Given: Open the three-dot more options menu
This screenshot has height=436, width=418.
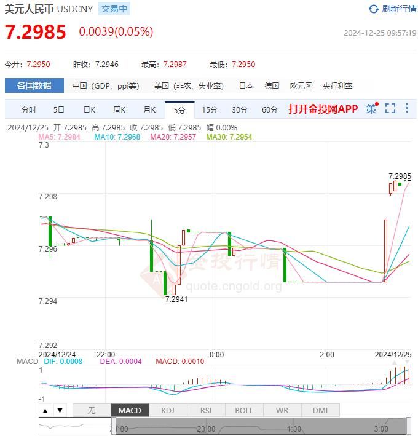Looking at the screenshot, I should pos(407,109).
